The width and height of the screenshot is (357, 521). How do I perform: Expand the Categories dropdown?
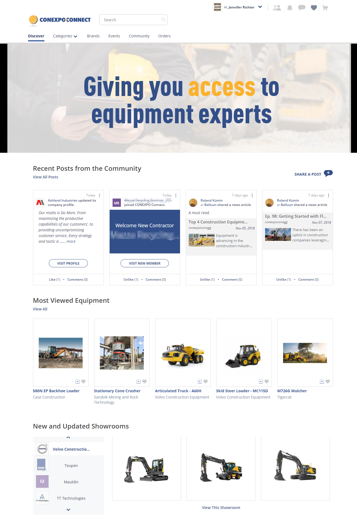[x=65, y=36]
